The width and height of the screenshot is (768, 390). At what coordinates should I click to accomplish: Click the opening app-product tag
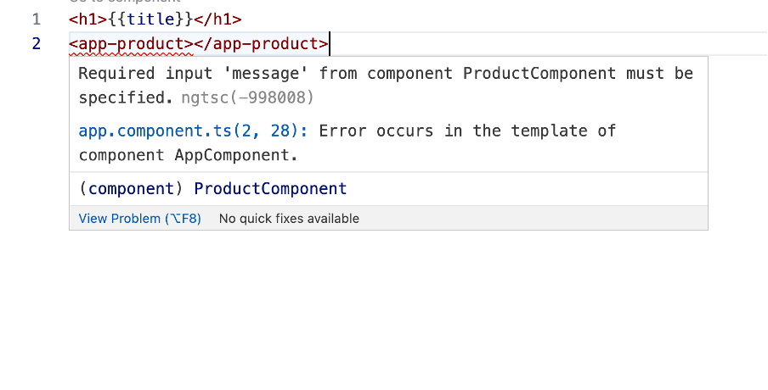tap(130, 43)
